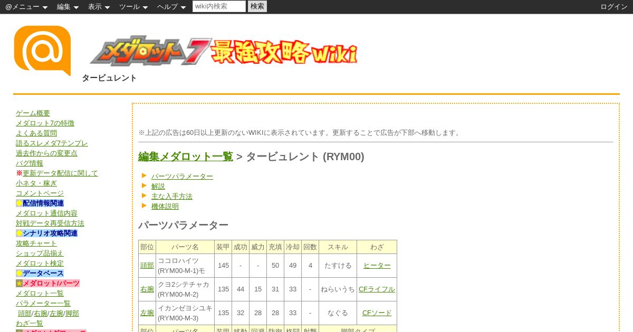This screenshot has height=332, width=633.
Task: Open 過去作からの変更点 sidebar link
Action: coord(46,153)
